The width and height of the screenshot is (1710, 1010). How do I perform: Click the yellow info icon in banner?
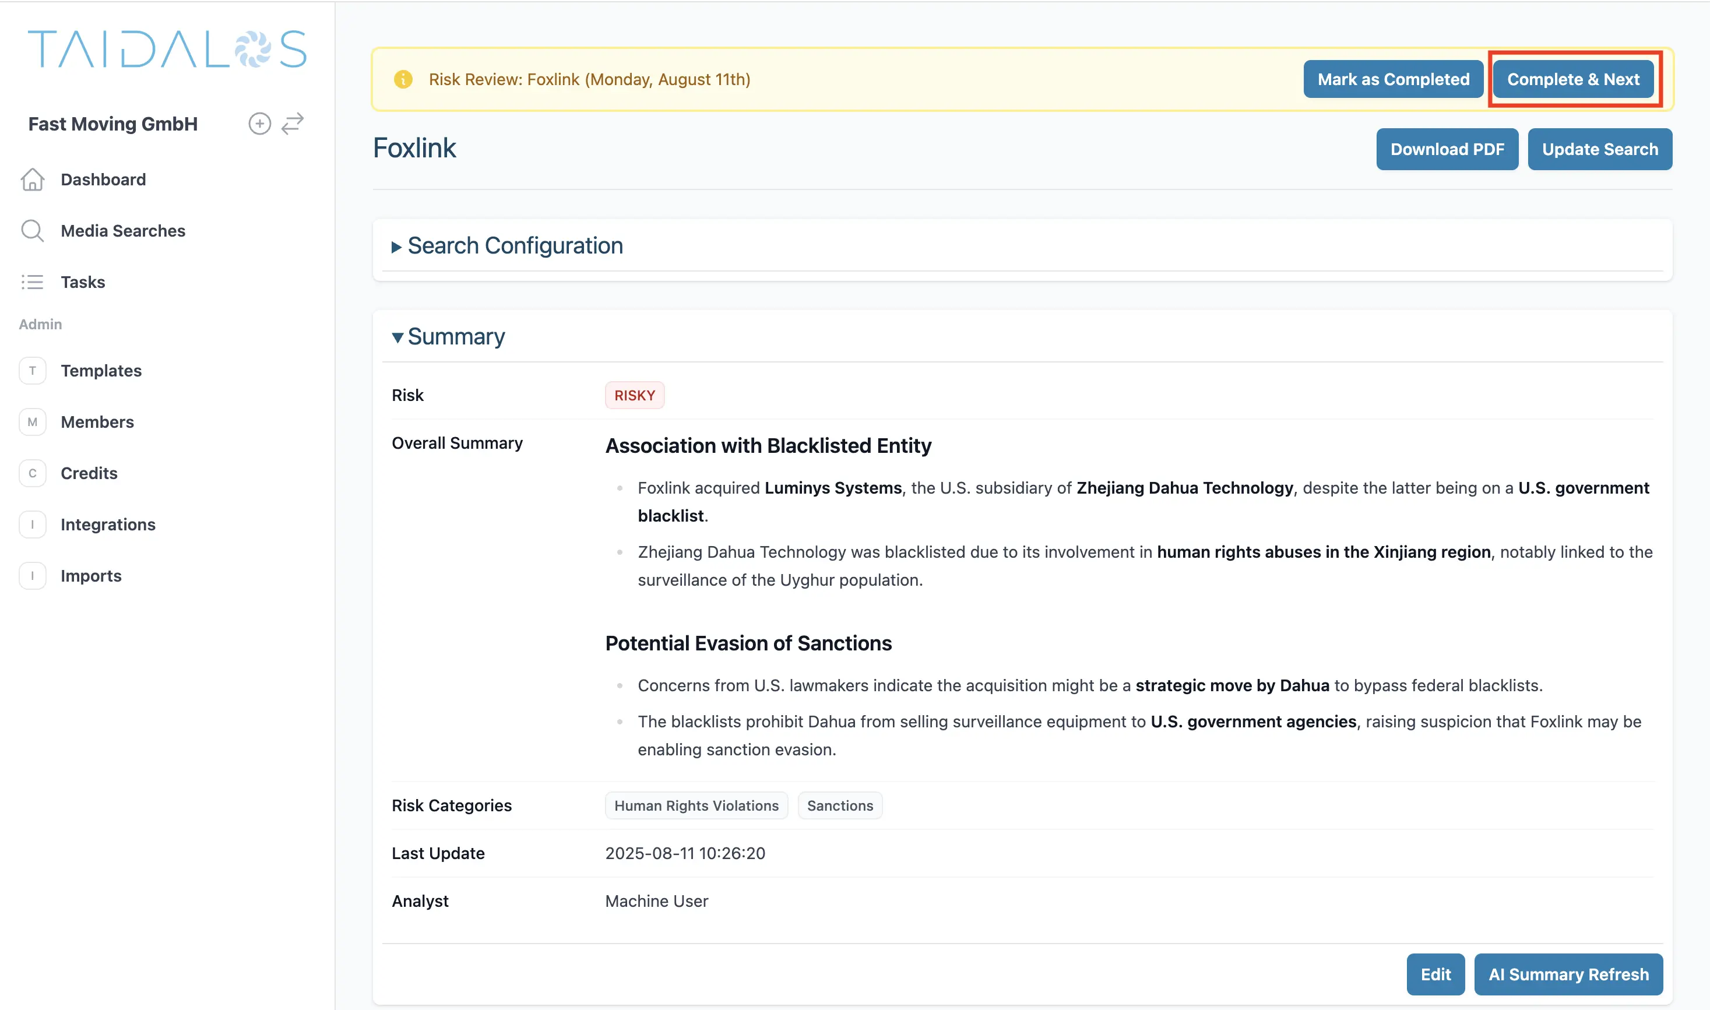click(403, 80)
